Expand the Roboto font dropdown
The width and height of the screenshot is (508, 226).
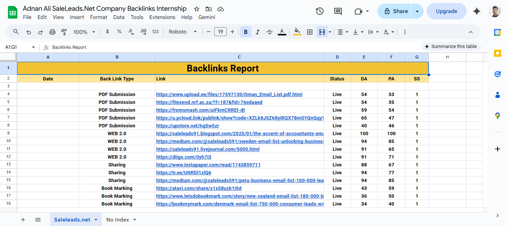pos(183,32)
